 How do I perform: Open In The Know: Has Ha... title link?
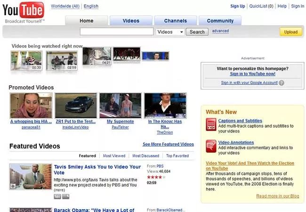[165, 124]
